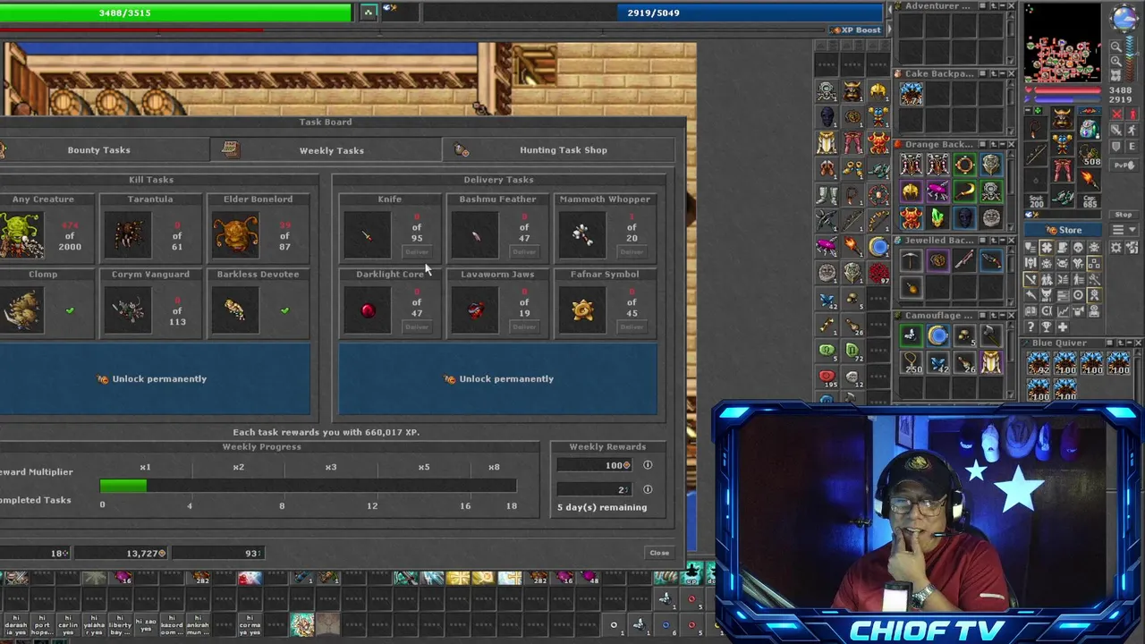1145x644 pixels.
Task: Zoom in the minimap
Action: 1116,61
